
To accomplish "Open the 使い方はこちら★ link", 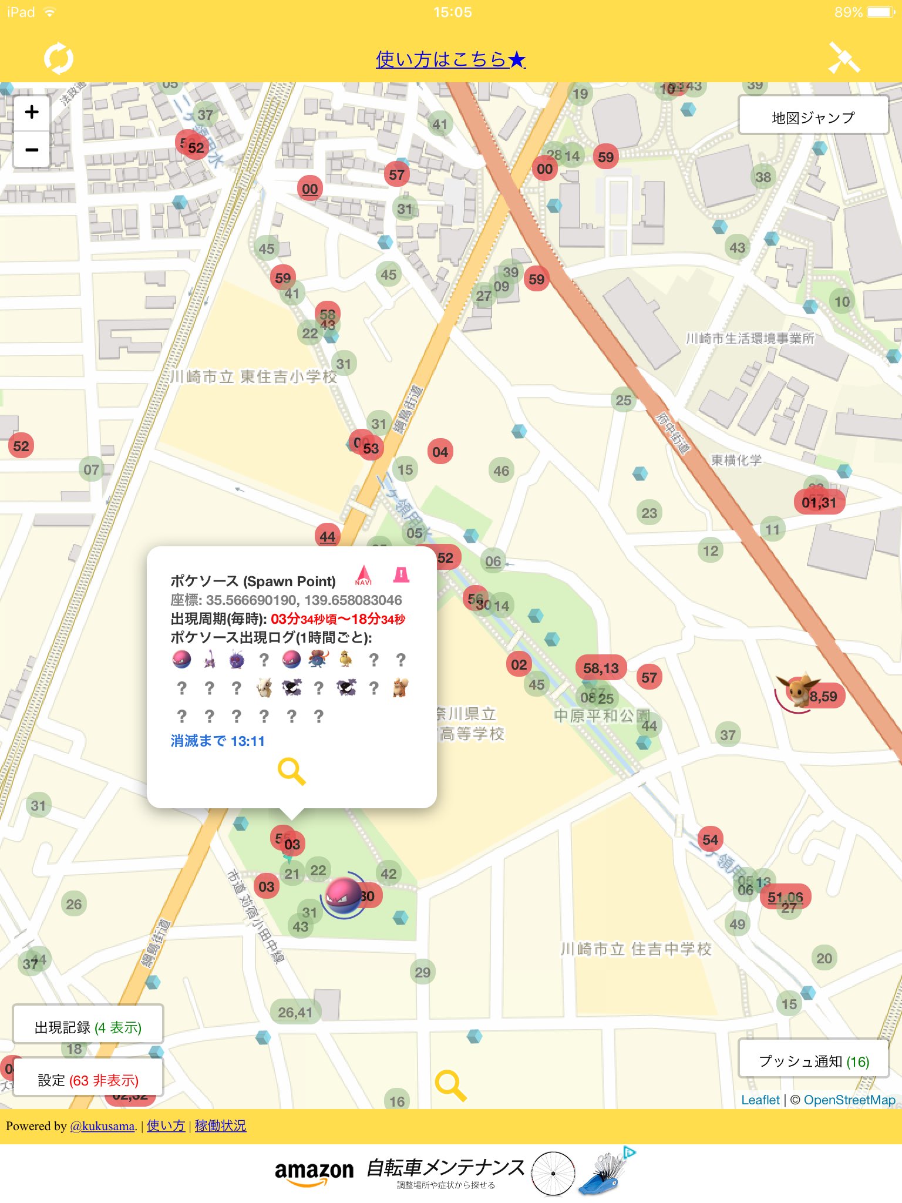I will [x=451, y=59].
